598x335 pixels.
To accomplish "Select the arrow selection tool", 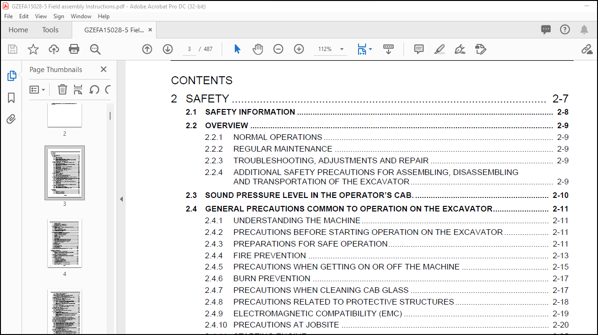I will click(x=237, y=49).
